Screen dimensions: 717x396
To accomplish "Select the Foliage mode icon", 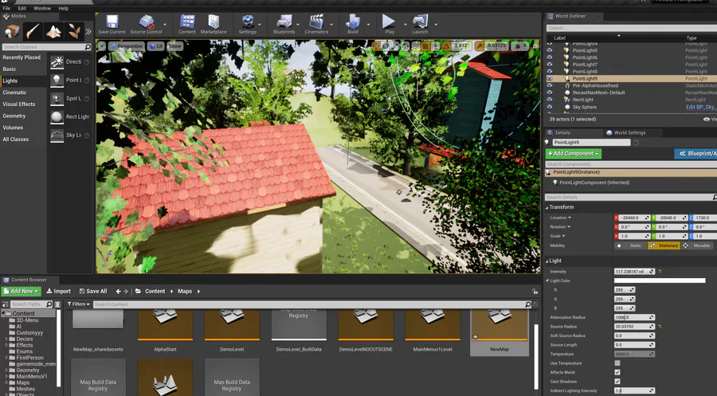I will tap(73, 32).
